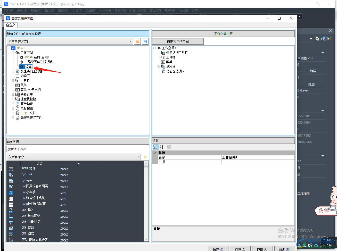337x251 pixels.
Task: Expand the 功能区 tree node
Action: (13, 76)
